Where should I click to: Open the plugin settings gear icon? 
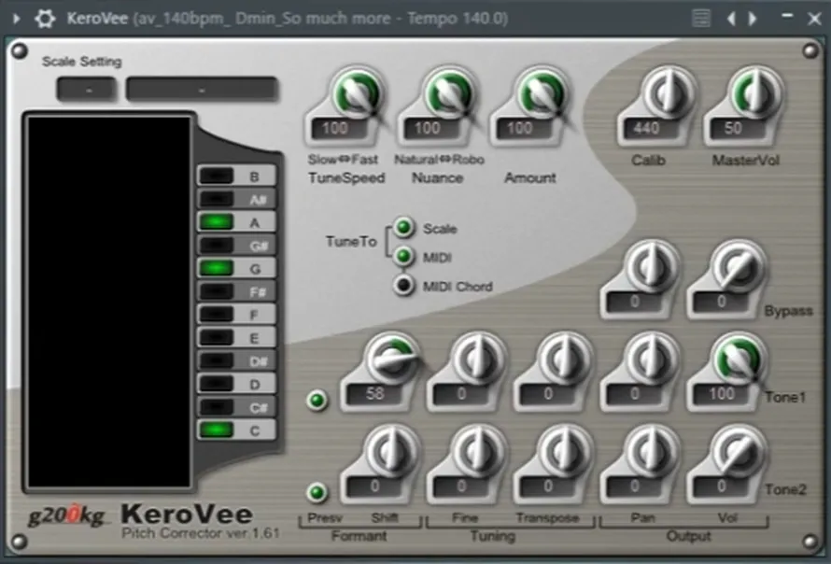tap(45, 19)
